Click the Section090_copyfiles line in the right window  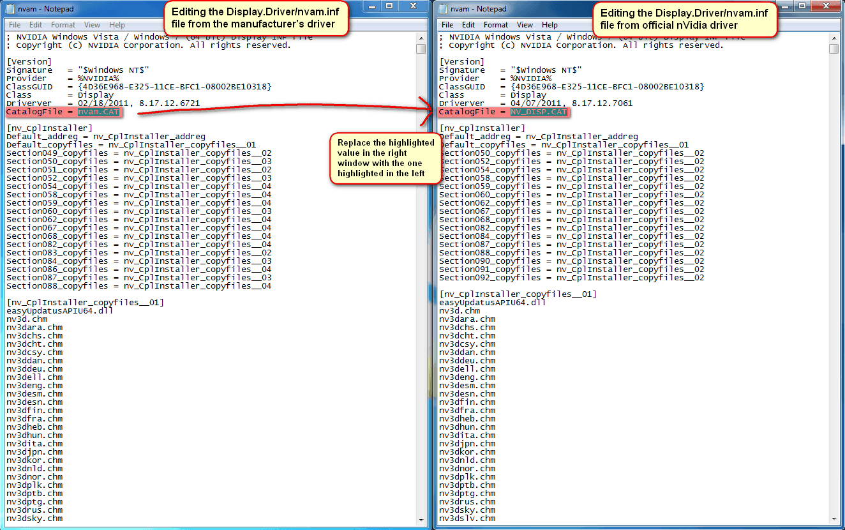pos(571,261)
